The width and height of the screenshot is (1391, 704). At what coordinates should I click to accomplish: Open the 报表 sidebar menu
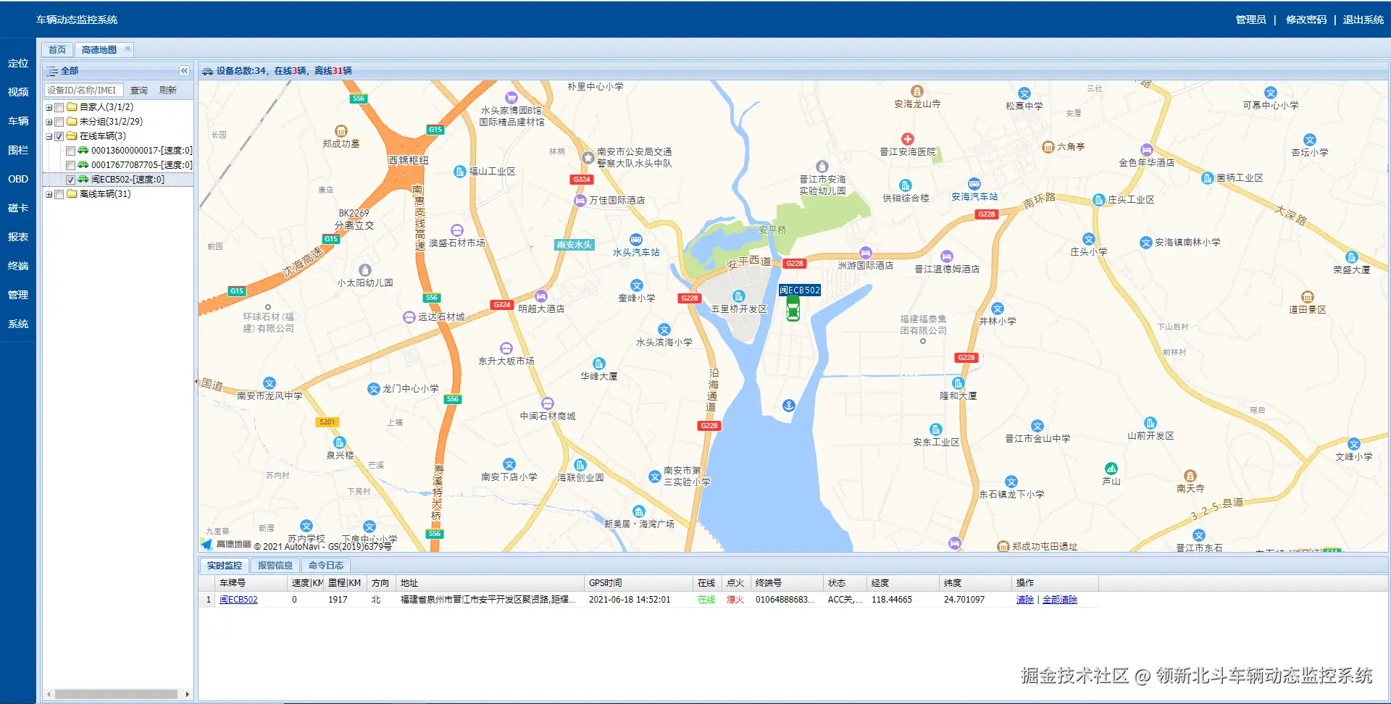click(18, 237)
